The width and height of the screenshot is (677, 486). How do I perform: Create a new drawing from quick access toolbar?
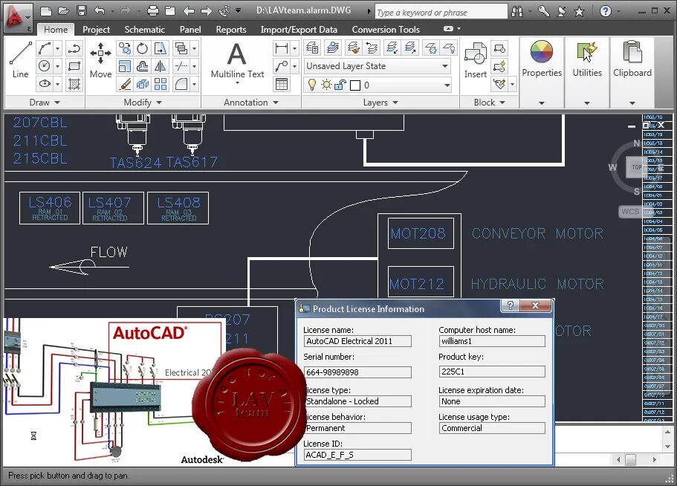(46, 11)
